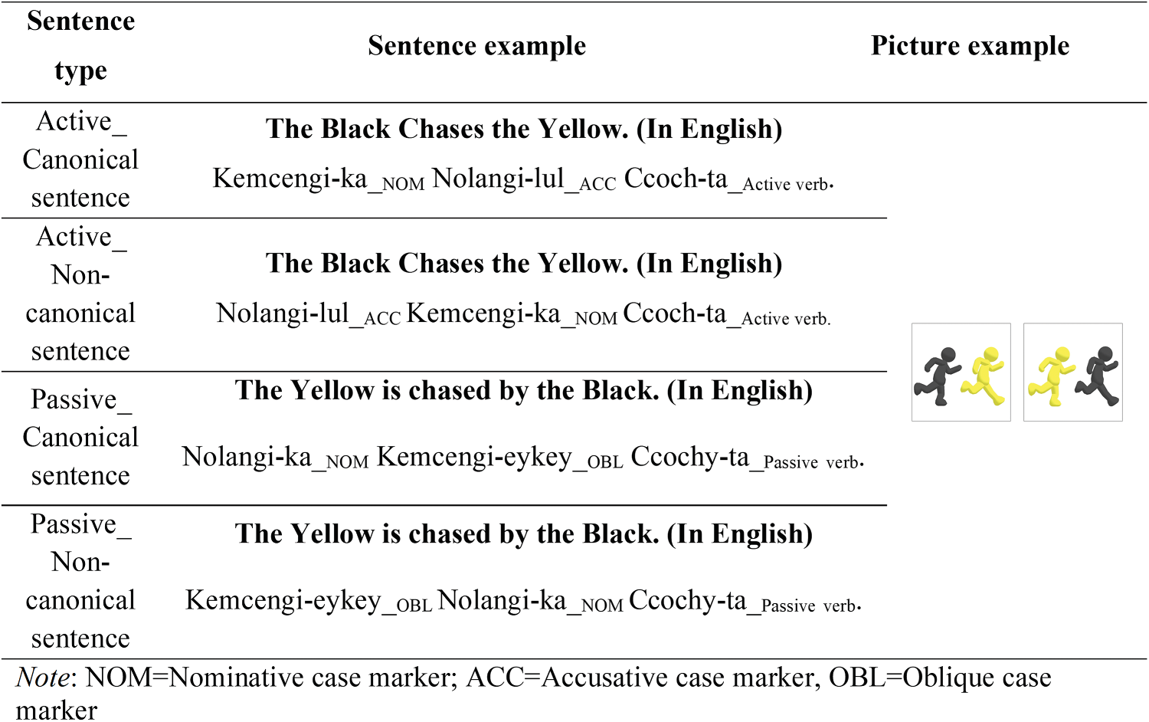Image resolution: width=1149 pixels, height=722 pixels.
Task: Click the 'Sentence example' column header
Action: (476, 46)
